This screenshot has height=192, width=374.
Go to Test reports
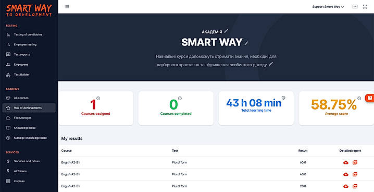(22, 55)
